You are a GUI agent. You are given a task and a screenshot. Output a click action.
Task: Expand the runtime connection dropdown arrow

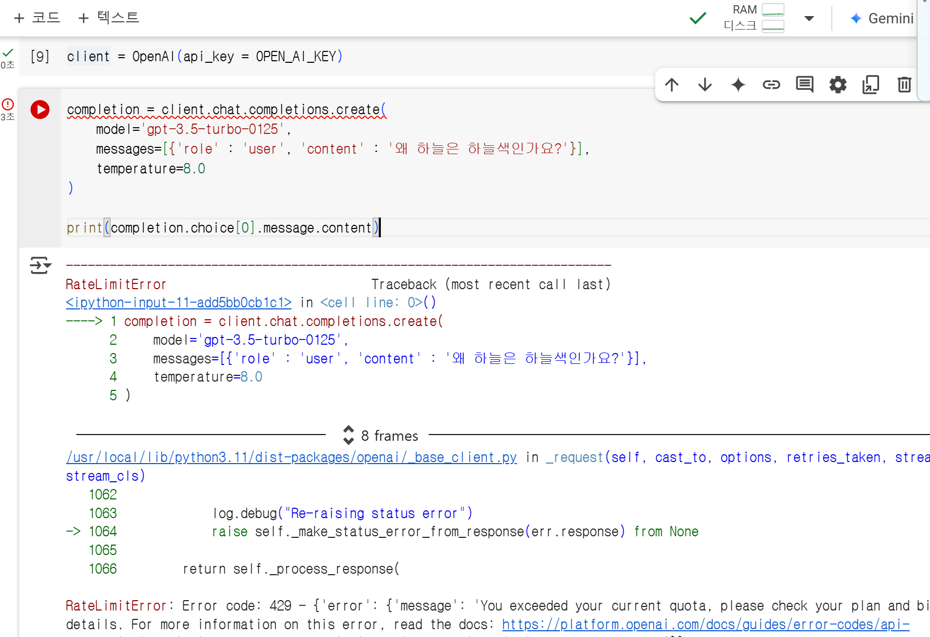point(809,19)
